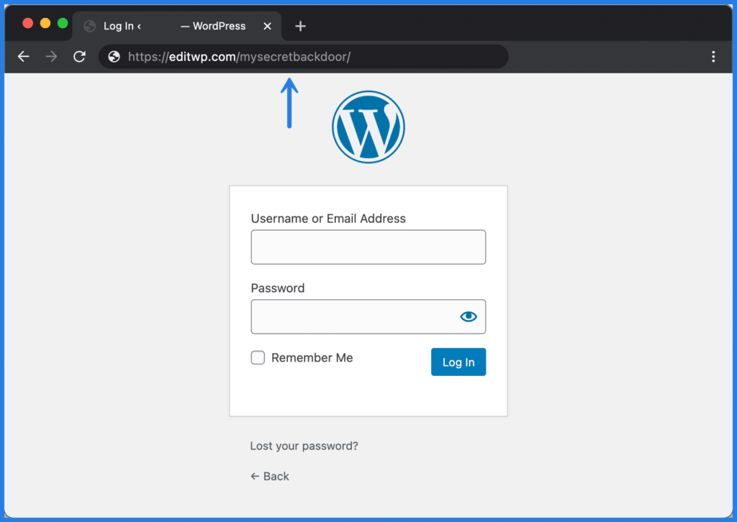Open a new tab with the plus icon
This screenshot has height=522, width=737.
pyautogui.click(x=300, y=27)
